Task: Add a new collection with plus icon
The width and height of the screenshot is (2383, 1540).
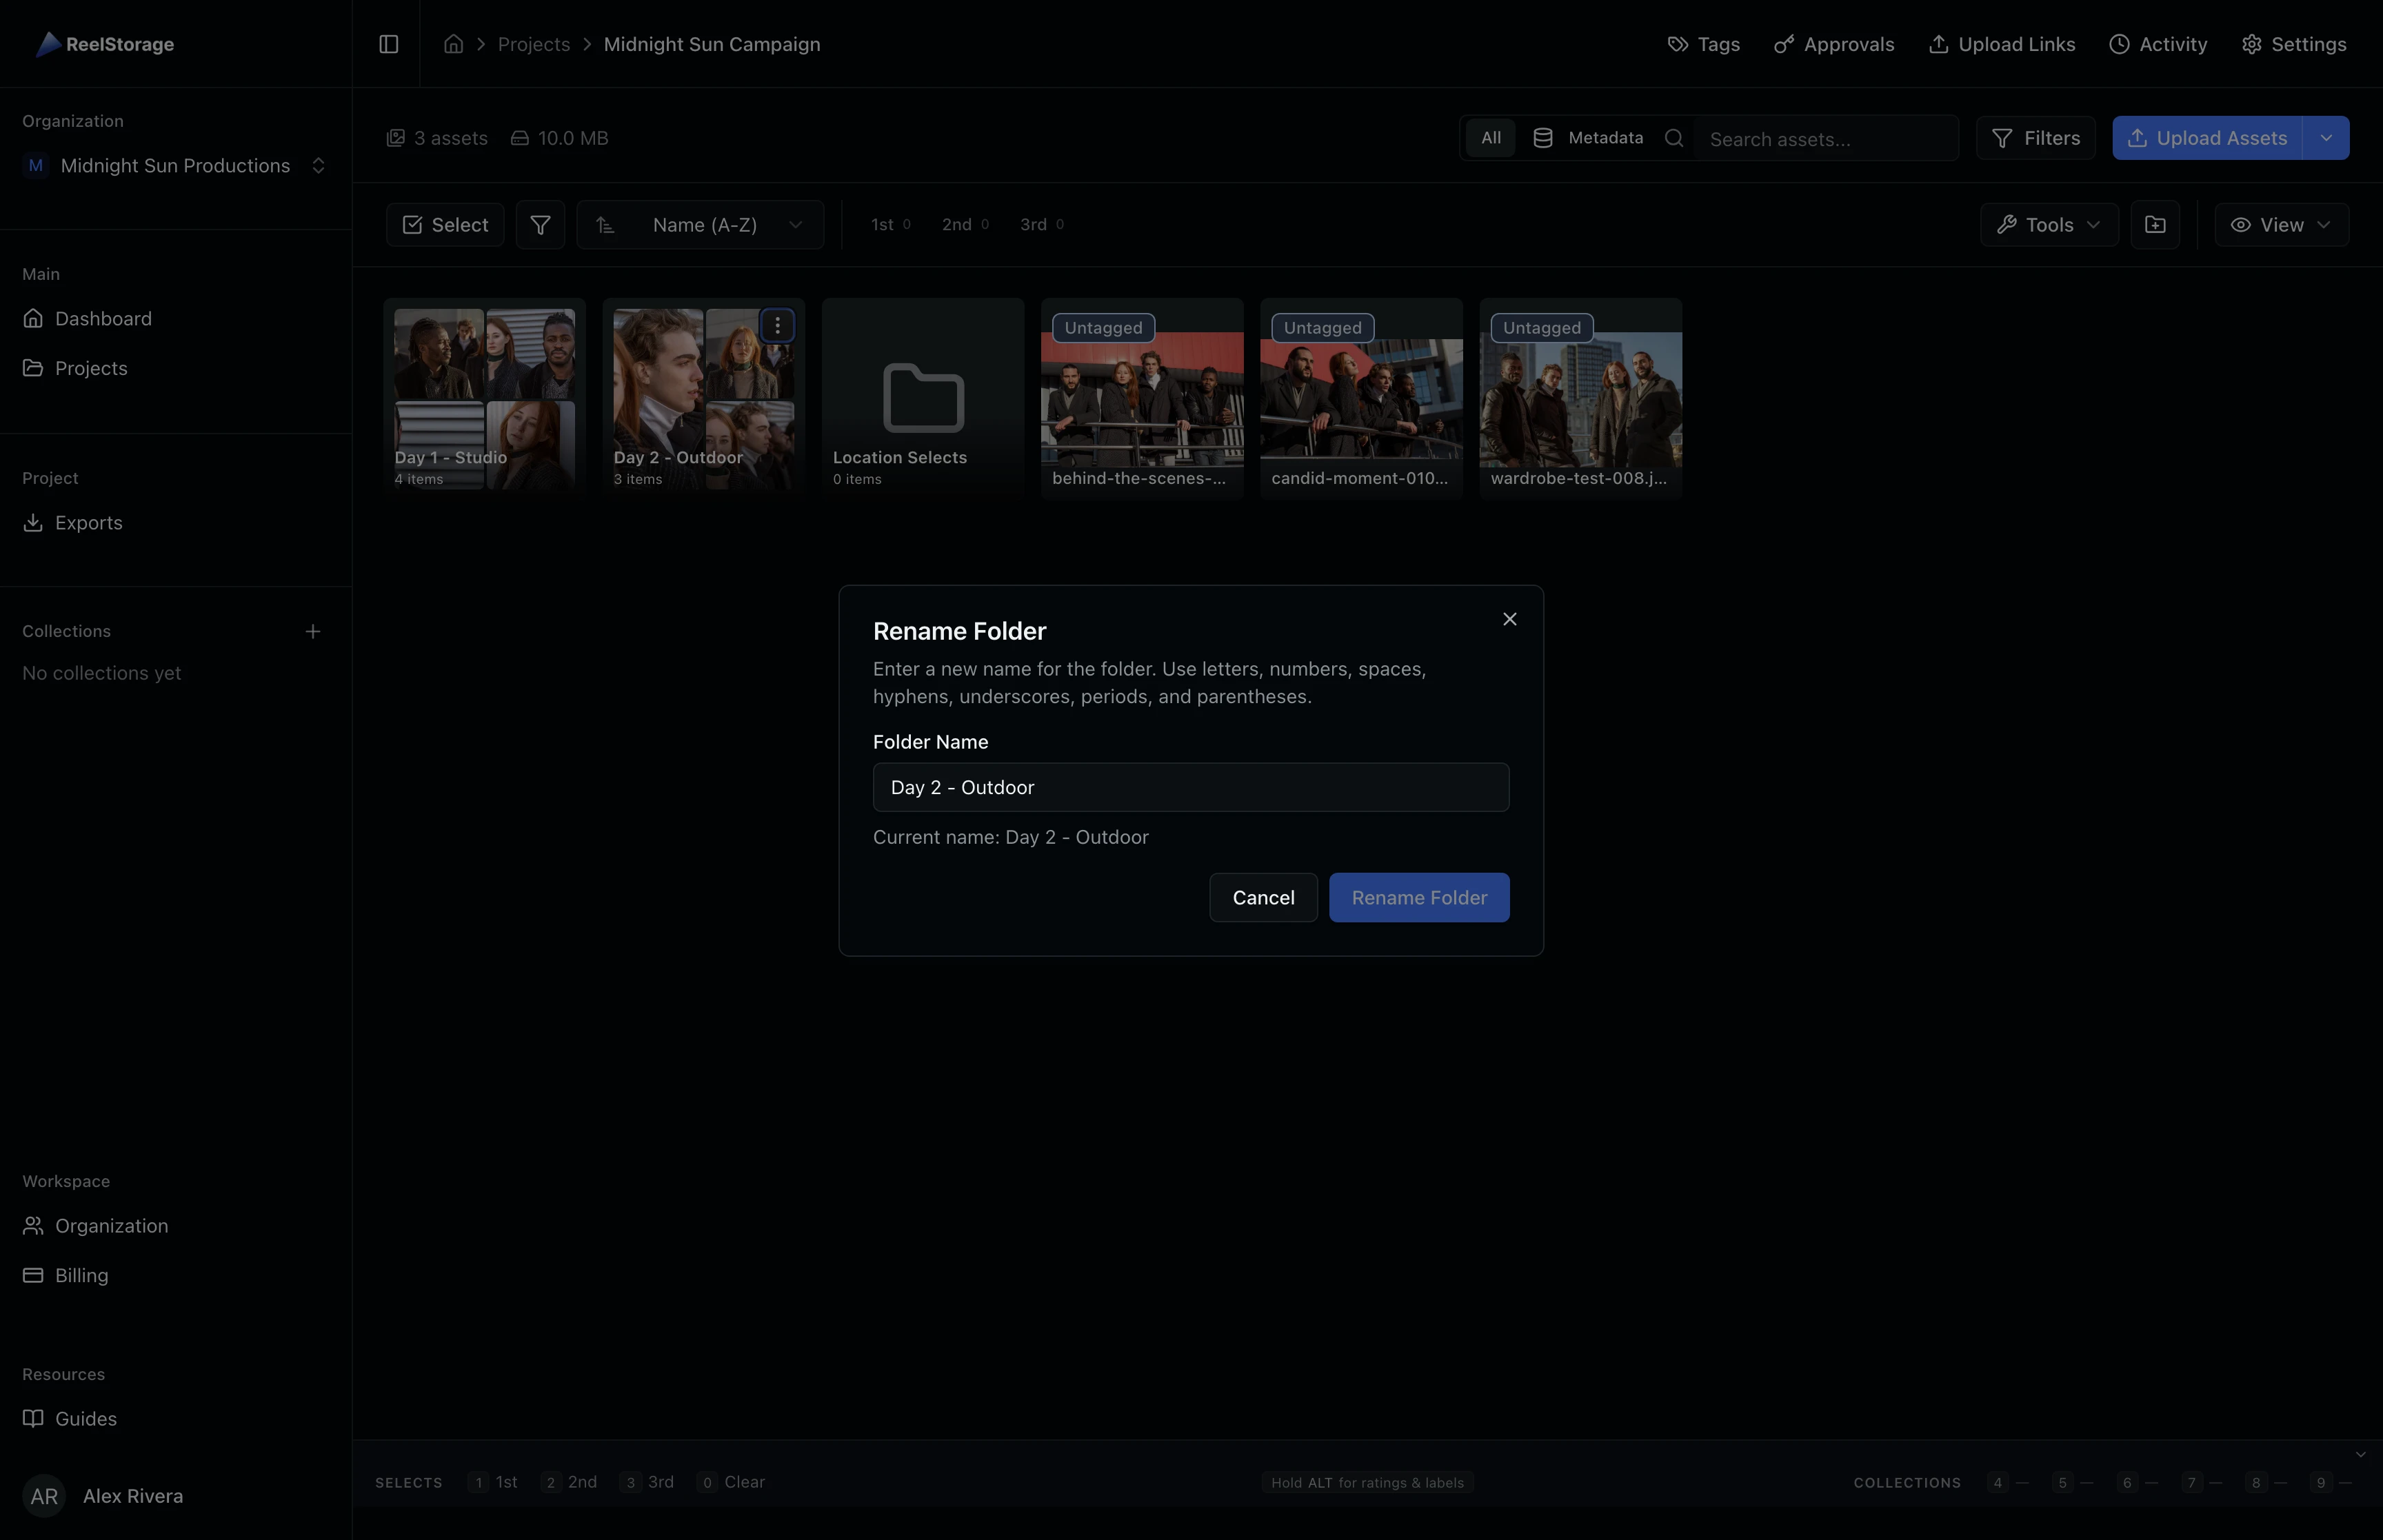Action: click(x=313, y=631)
